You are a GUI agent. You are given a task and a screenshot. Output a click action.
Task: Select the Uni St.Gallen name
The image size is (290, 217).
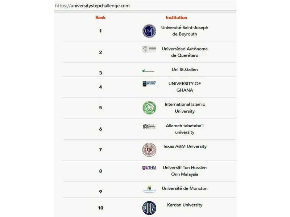[x=185, y=69]
